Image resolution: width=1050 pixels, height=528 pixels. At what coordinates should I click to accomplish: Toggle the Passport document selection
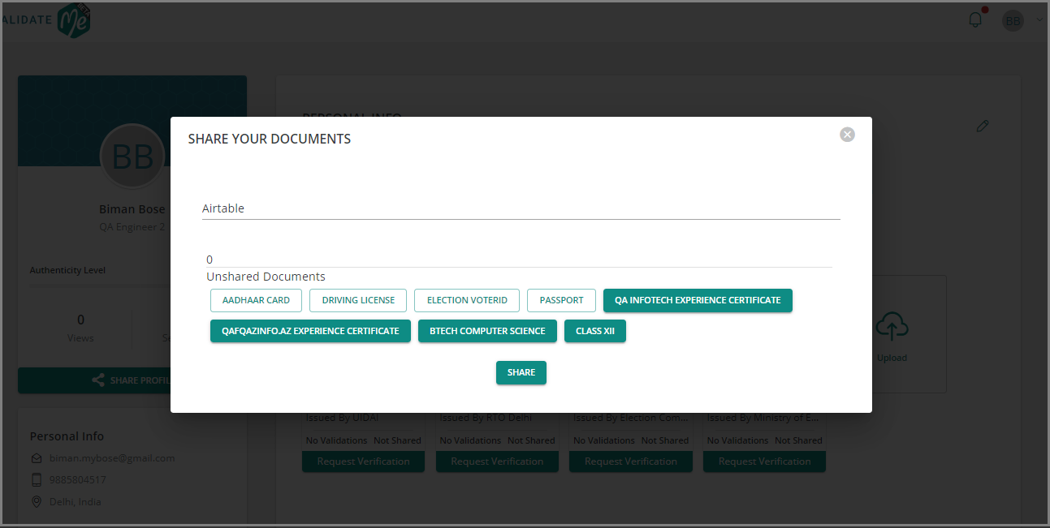coord(561,300)
